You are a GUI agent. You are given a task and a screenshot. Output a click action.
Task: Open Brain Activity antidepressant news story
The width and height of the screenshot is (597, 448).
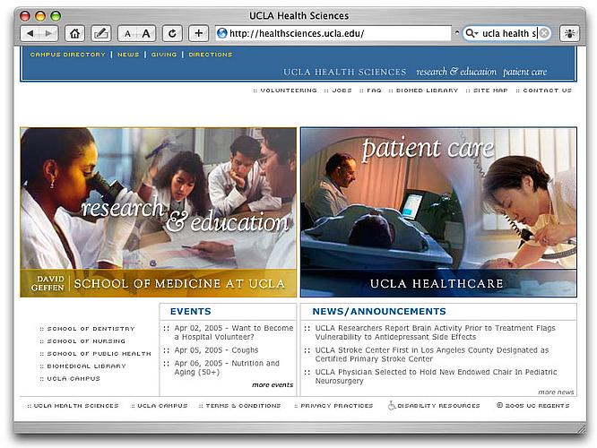[x=435, y=332]
